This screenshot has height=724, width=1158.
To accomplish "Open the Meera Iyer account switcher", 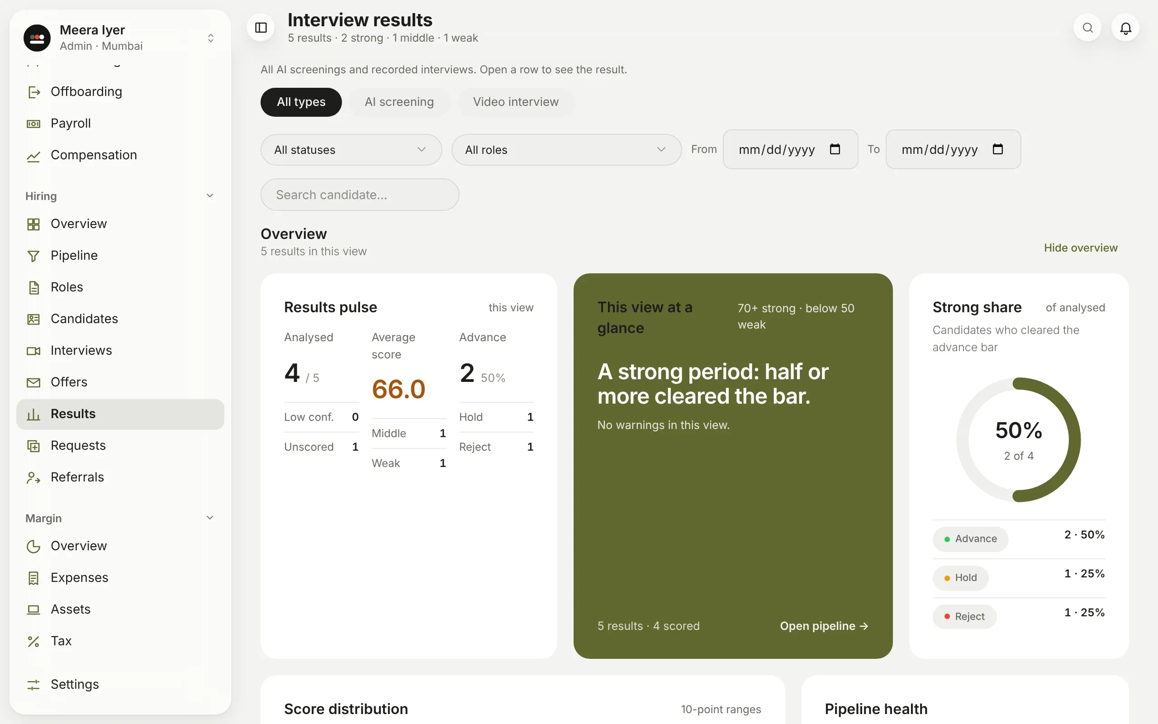I will coord(120,38).
